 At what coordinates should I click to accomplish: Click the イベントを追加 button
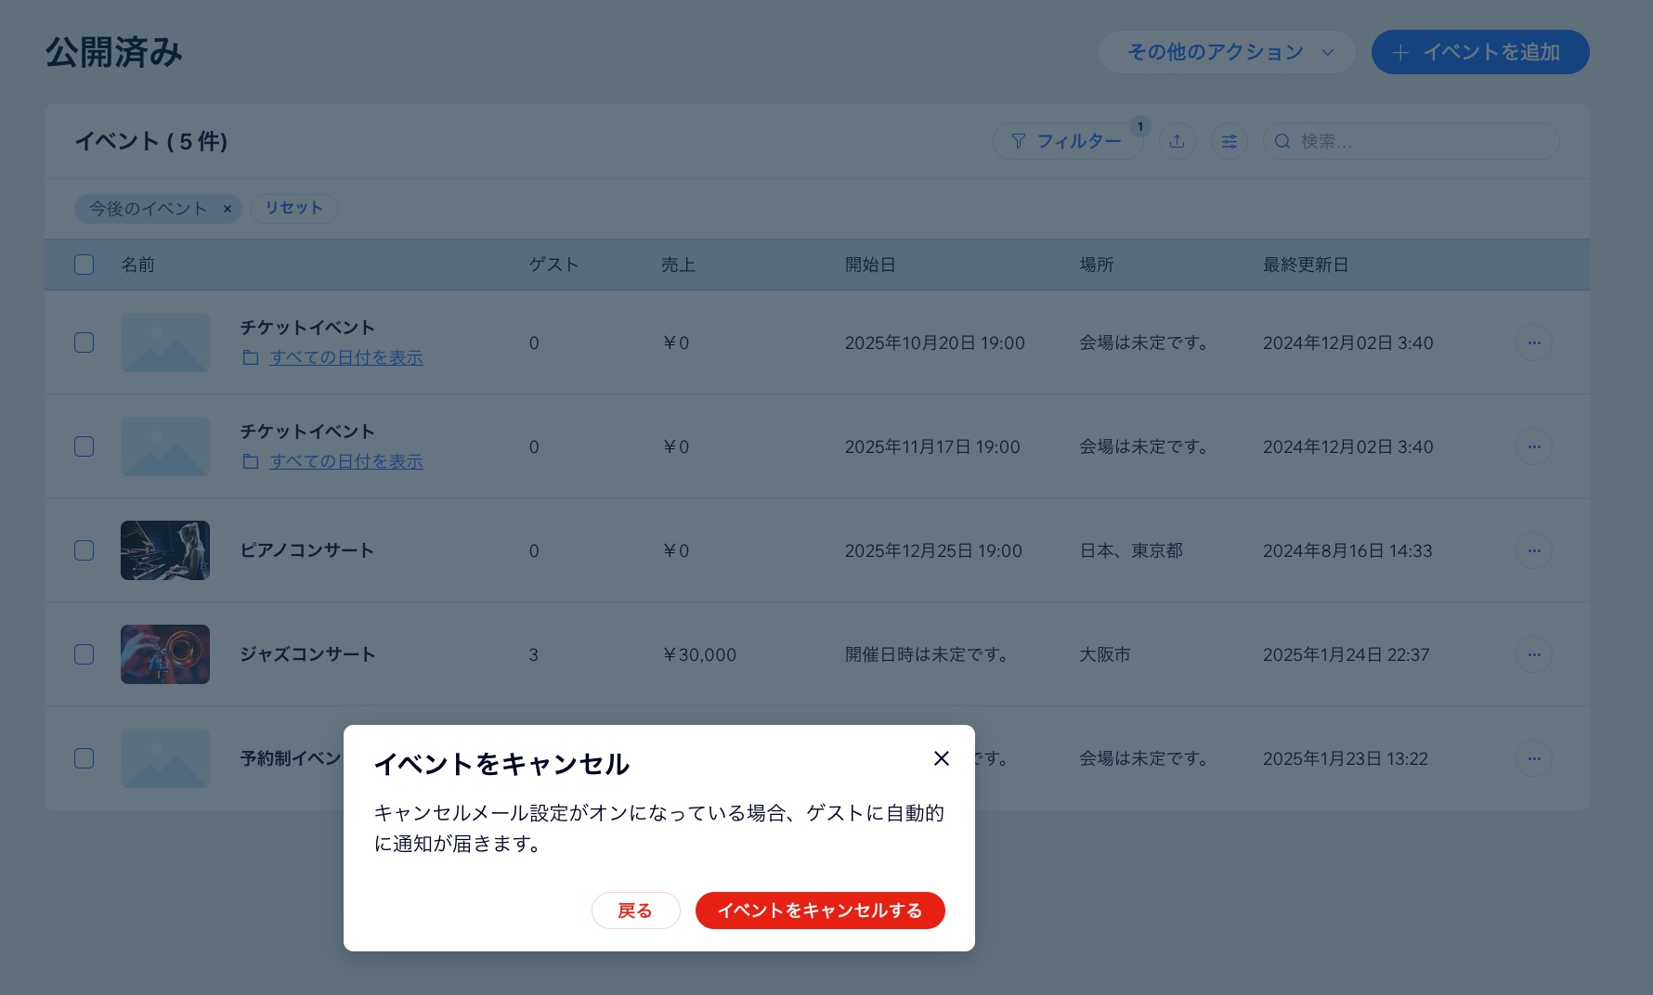(1480, 52)
